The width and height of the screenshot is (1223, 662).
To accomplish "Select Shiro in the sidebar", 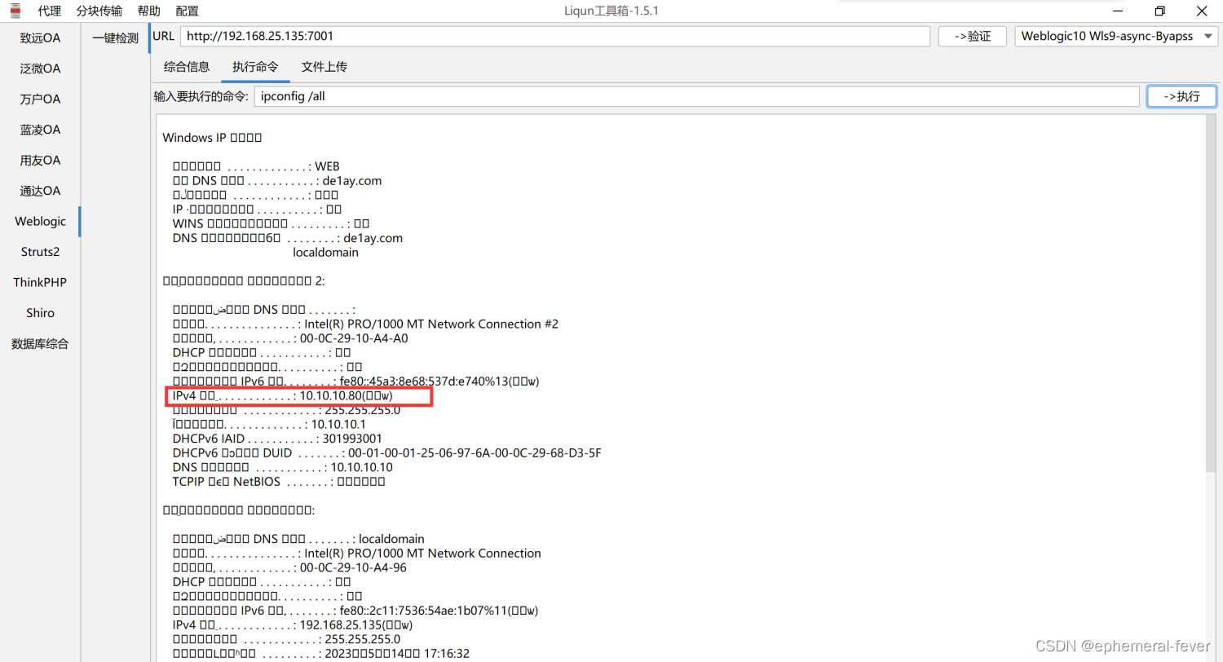I will point(40,313).
